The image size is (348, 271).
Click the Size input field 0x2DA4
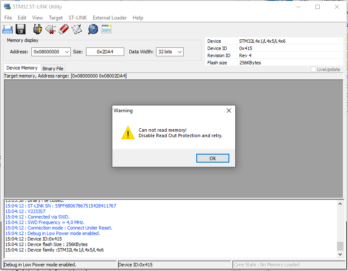tap(105, 52)
